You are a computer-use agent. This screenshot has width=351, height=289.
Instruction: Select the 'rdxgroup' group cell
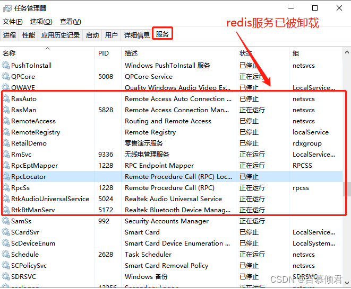(x=307, y=143)
